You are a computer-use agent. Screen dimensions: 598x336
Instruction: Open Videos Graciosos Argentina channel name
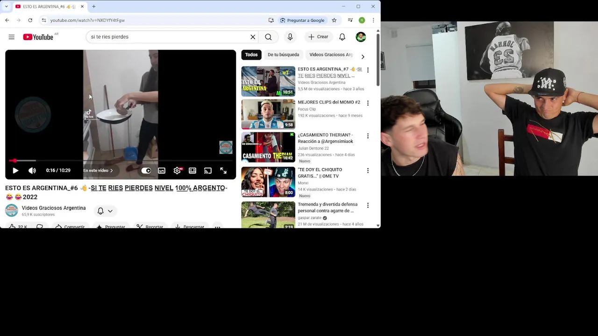point(54,208)
